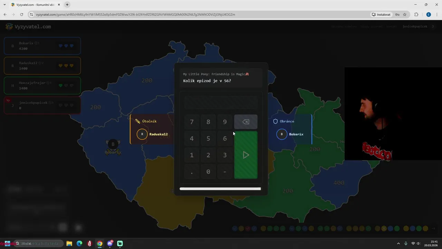The height and width of the screenshot is (249, 442).
Task: Open password manager key icon
Action: coord(397,15)
